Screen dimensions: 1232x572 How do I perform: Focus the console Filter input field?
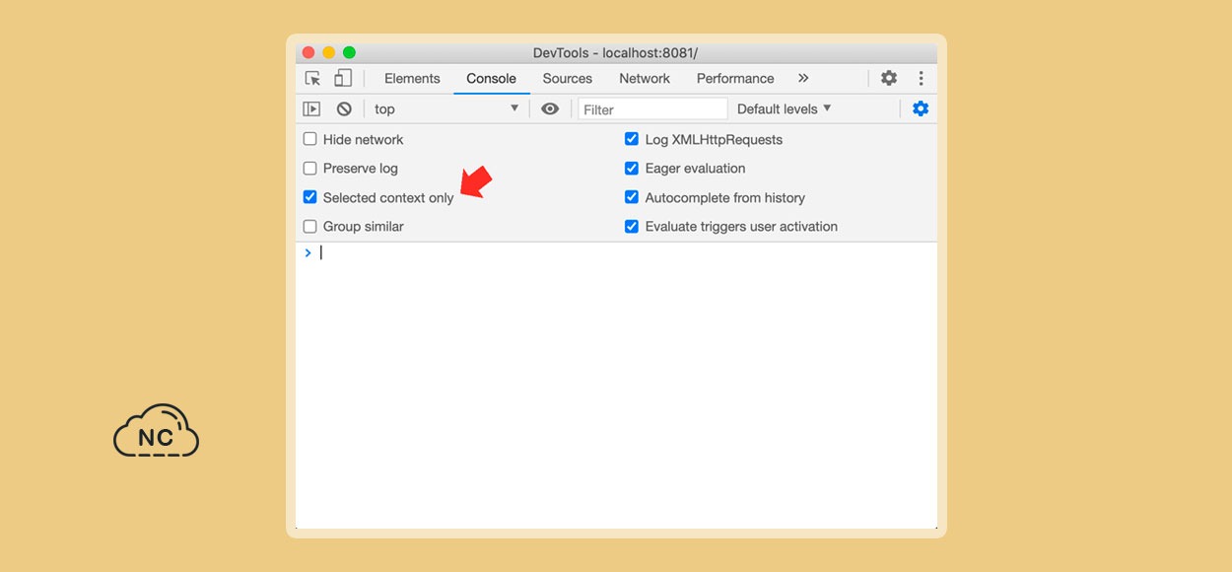point(652,109)
